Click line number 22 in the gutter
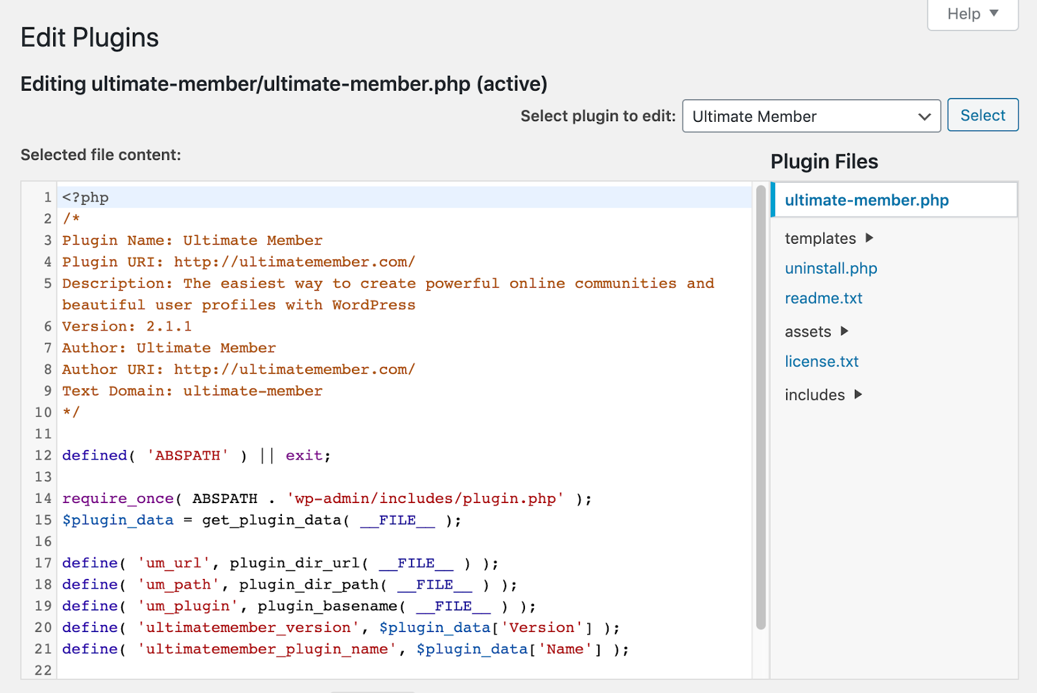The height and width of the screenshot is (693, 1037). coord(43,670)
